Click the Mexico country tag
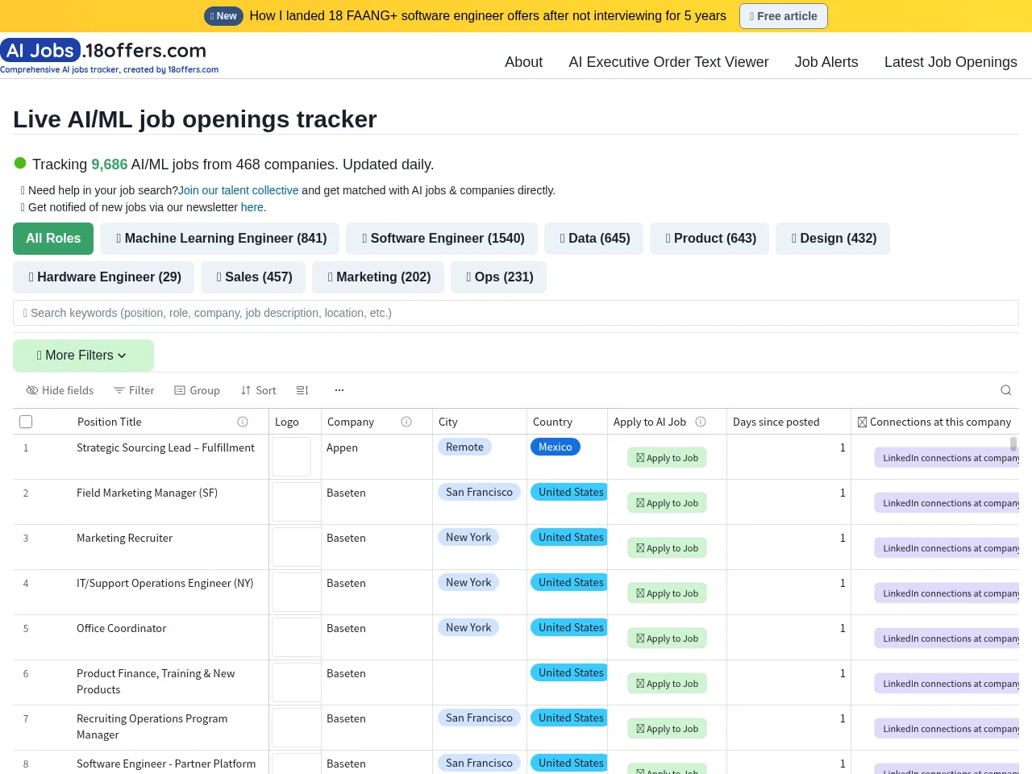The width and height of the screenshot is (1032, 774). (556, 447)
